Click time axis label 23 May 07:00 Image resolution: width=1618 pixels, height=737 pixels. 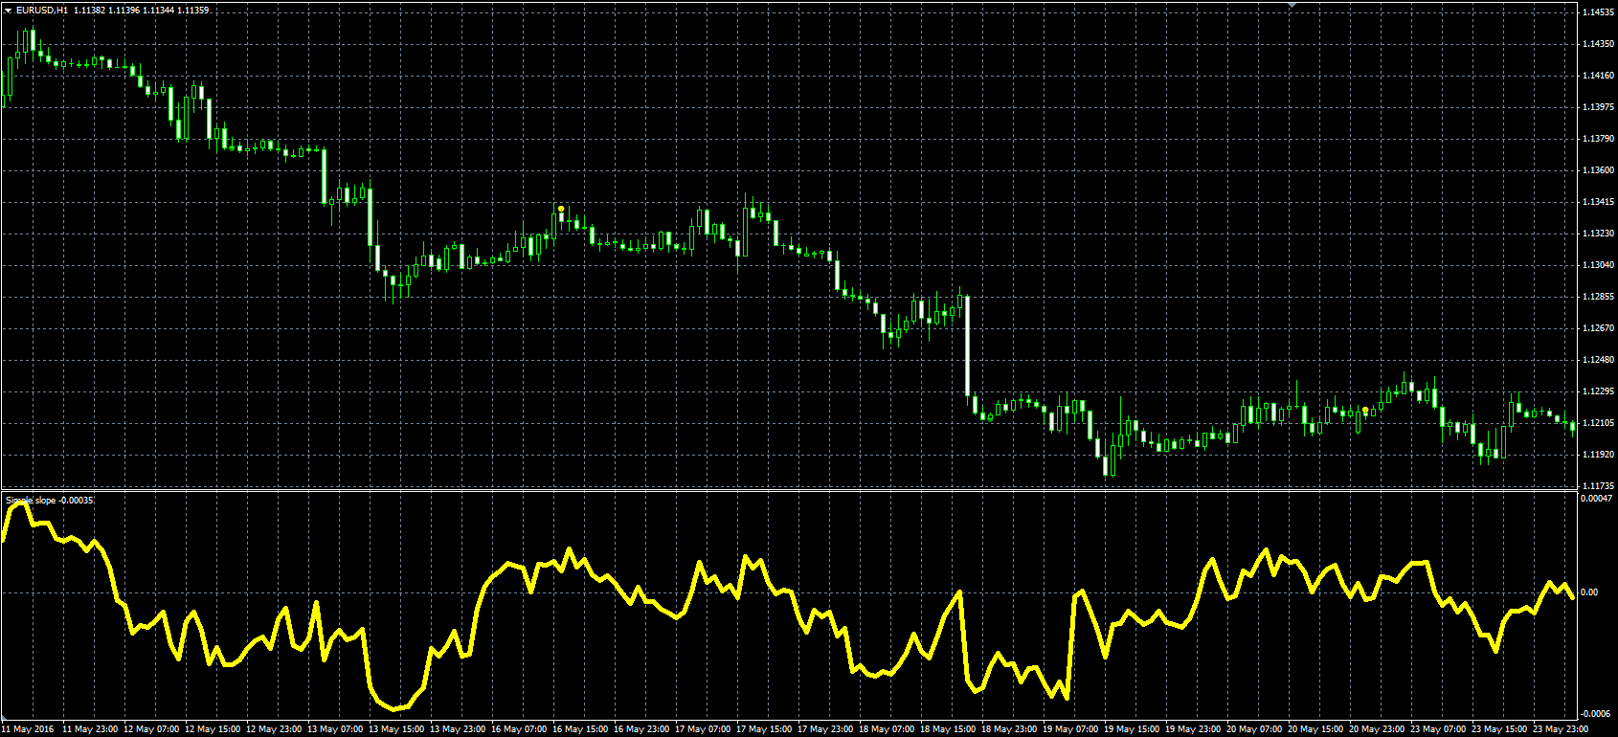click(1438, 729)
